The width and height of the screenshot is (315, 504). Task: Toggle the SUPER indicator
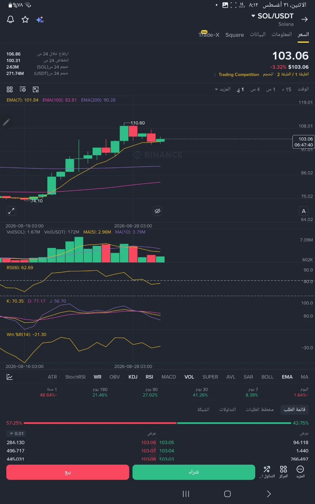[x=210, y=377]
